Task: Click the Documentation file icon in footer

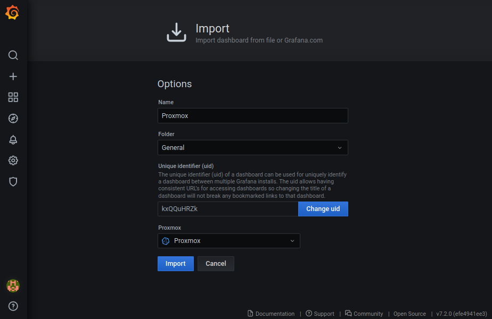Action: point(250,313)
